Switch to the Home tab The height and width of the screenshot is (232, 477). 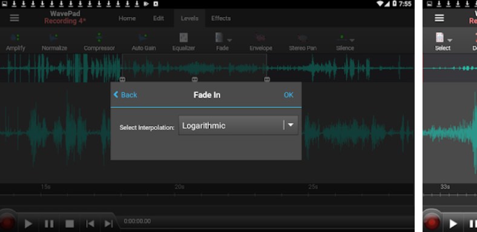click(127, 18)
